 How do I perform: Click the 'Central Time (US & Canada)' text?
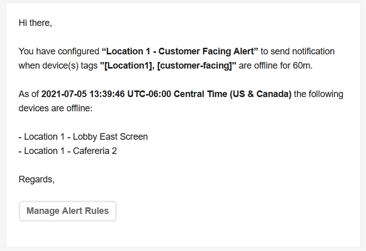(232, 94)
